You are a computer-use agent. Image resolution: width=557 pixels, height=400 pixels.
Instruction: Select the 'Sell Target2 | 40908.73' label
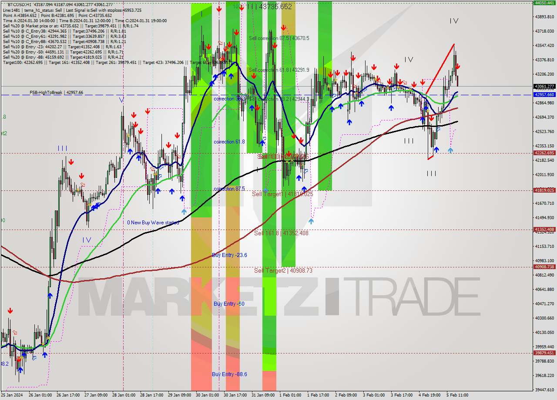[283, 270]
